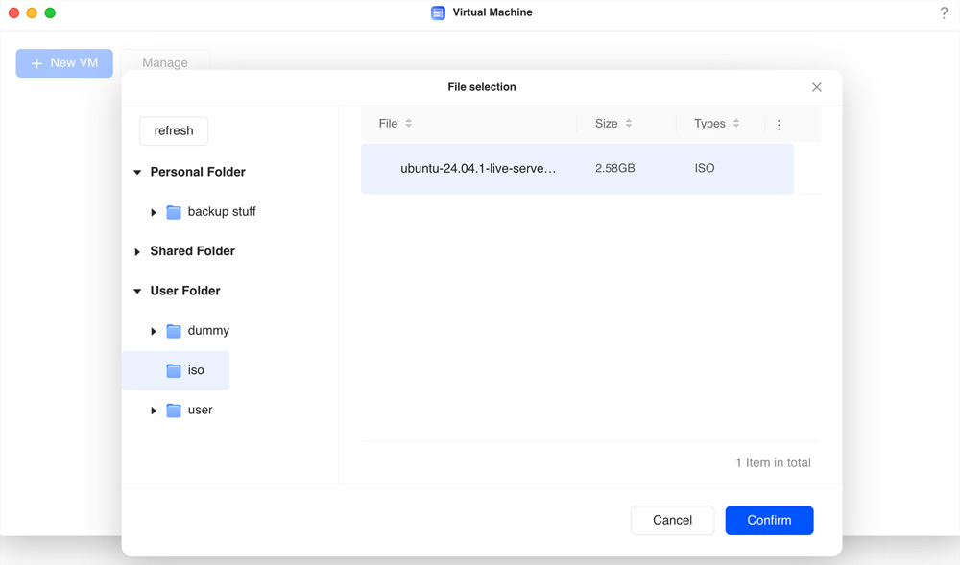
Task: Click the user folder icon
Action: click(x=174, y=411)
